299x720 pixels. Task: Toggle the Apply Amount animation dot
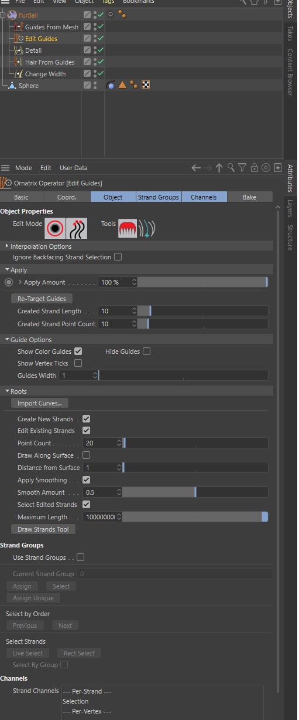9,282
